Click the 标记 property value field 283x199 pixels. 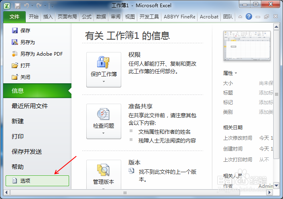[266, 102]
